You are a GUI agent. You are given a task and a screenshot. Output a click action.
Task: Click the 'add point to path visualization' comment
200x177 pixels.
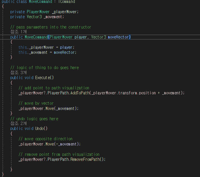[54, 88]
